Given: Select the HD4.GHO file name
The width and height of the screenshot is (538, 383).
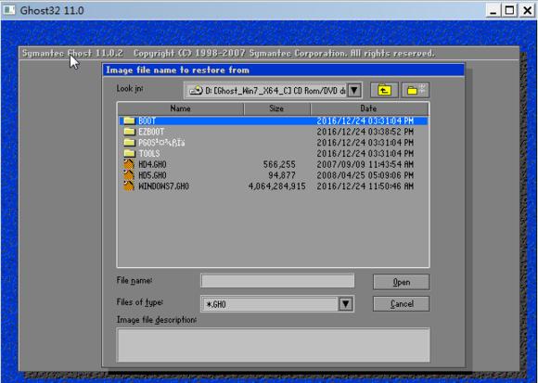Looking at the screenshot, I should [152, 164].
